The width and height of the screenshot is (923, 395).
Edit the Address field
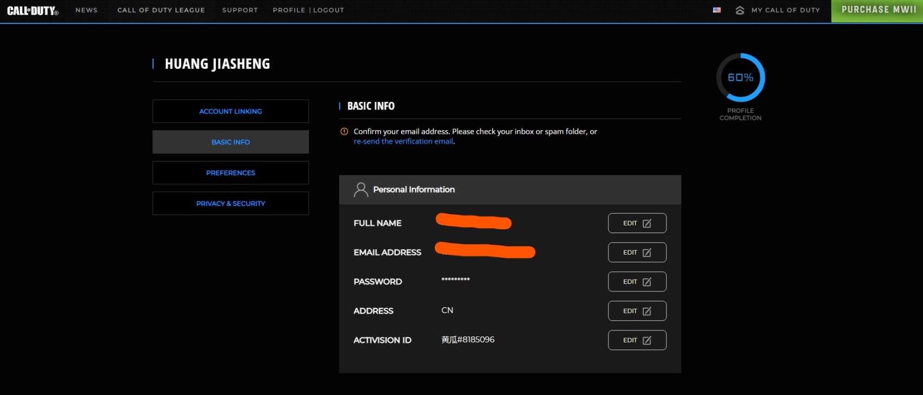point(637,311)
